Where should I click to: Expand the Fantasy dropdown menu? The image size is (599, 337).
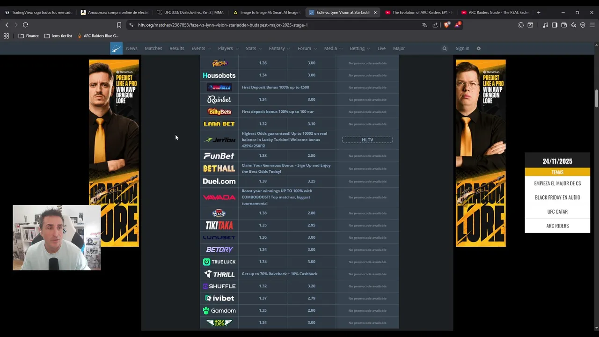[x=279, y=48]
